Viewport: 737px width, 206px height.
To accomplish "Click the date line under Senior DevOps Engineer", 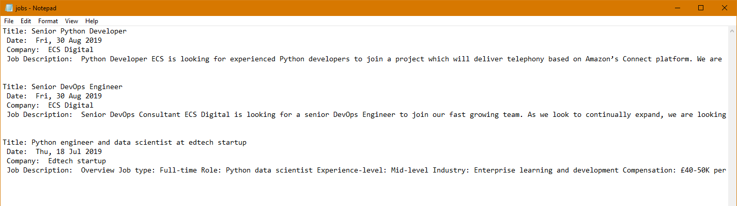I will pyautogui.click(x=54, y=96).
